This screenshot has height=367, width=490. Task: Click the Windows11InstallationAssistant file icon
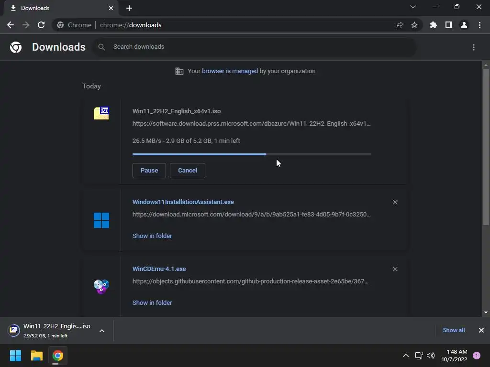click(x=101, y=220)
